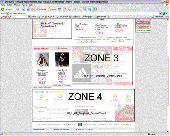
Task: Click the Prix Record heading
Action: [x=62, y=48]
